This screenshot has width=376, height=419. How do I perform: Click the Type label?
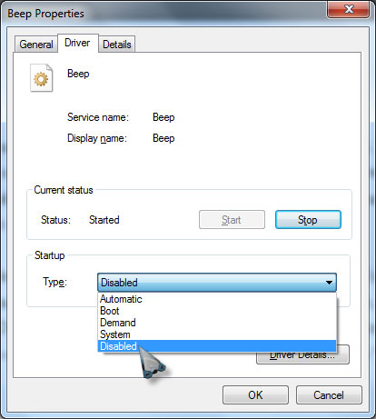click(x=54, y=283)
